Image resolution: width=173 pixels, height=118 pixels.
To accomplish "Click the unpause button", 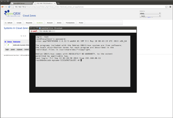I will click(x=20, y=49).
